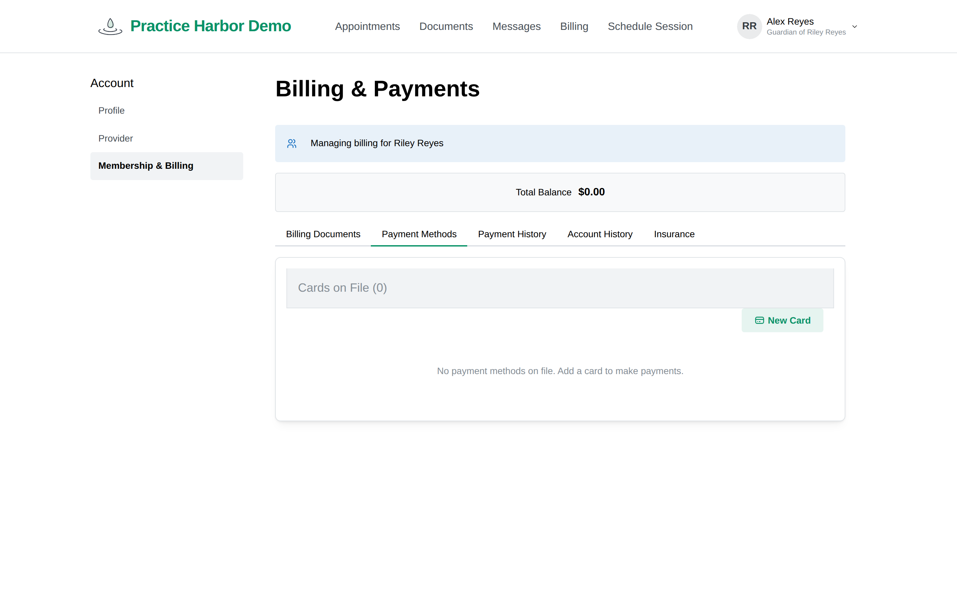Click the credit card icon on New Card

coord(759,320)
